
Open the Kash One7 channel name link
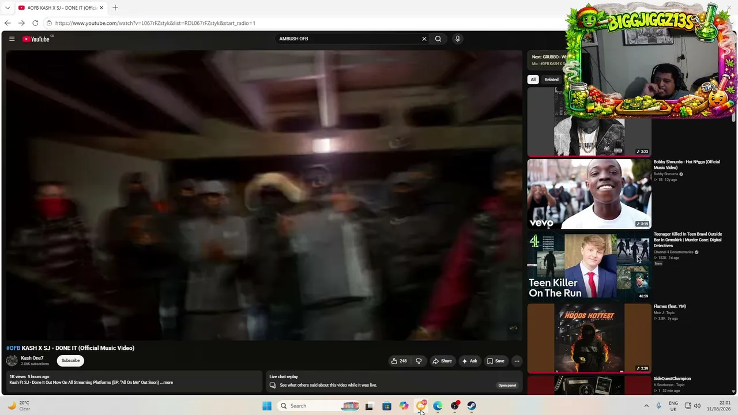32,358
